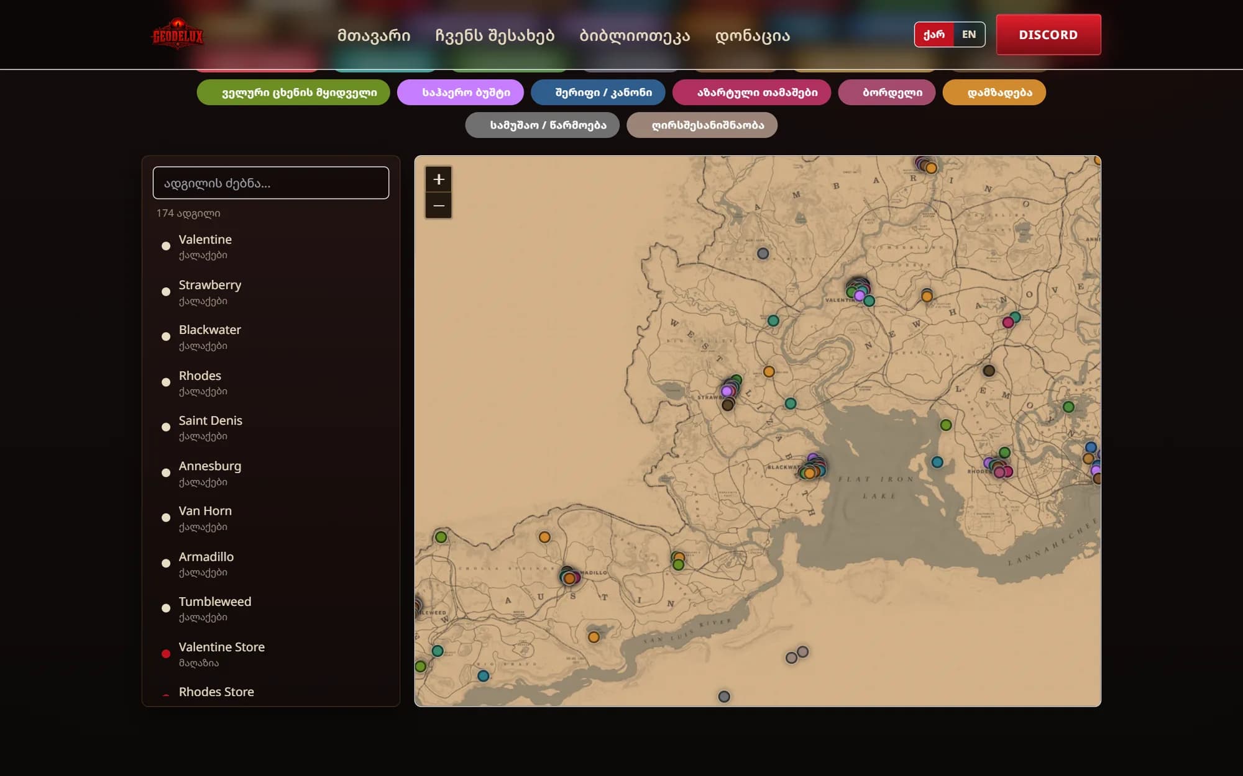This screenshot has width=1243, height=776.
Task: Zoom out the map with minus button
Action: click(x=439, y=205)
